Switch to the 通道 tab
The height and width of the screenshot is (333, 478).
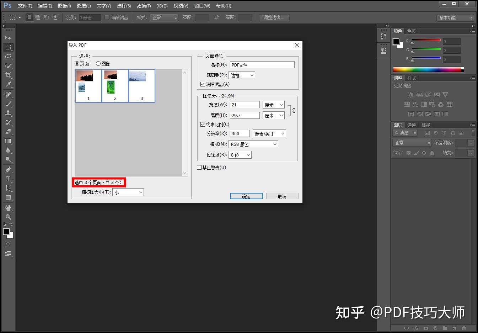point(412,125)
